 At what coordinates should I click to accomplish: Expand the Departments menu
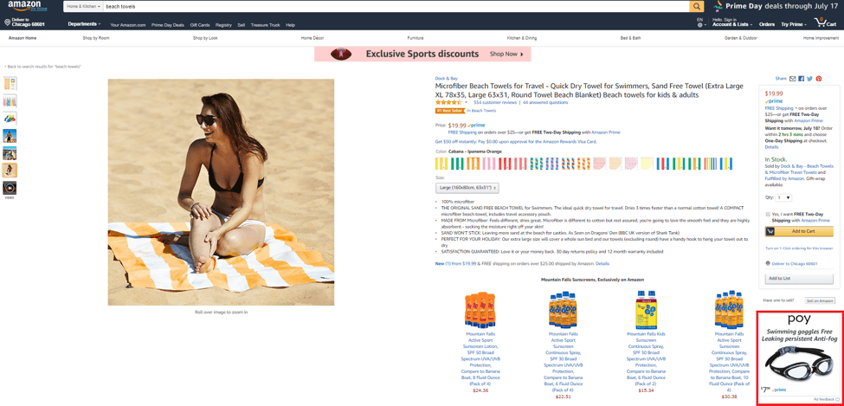83,24
